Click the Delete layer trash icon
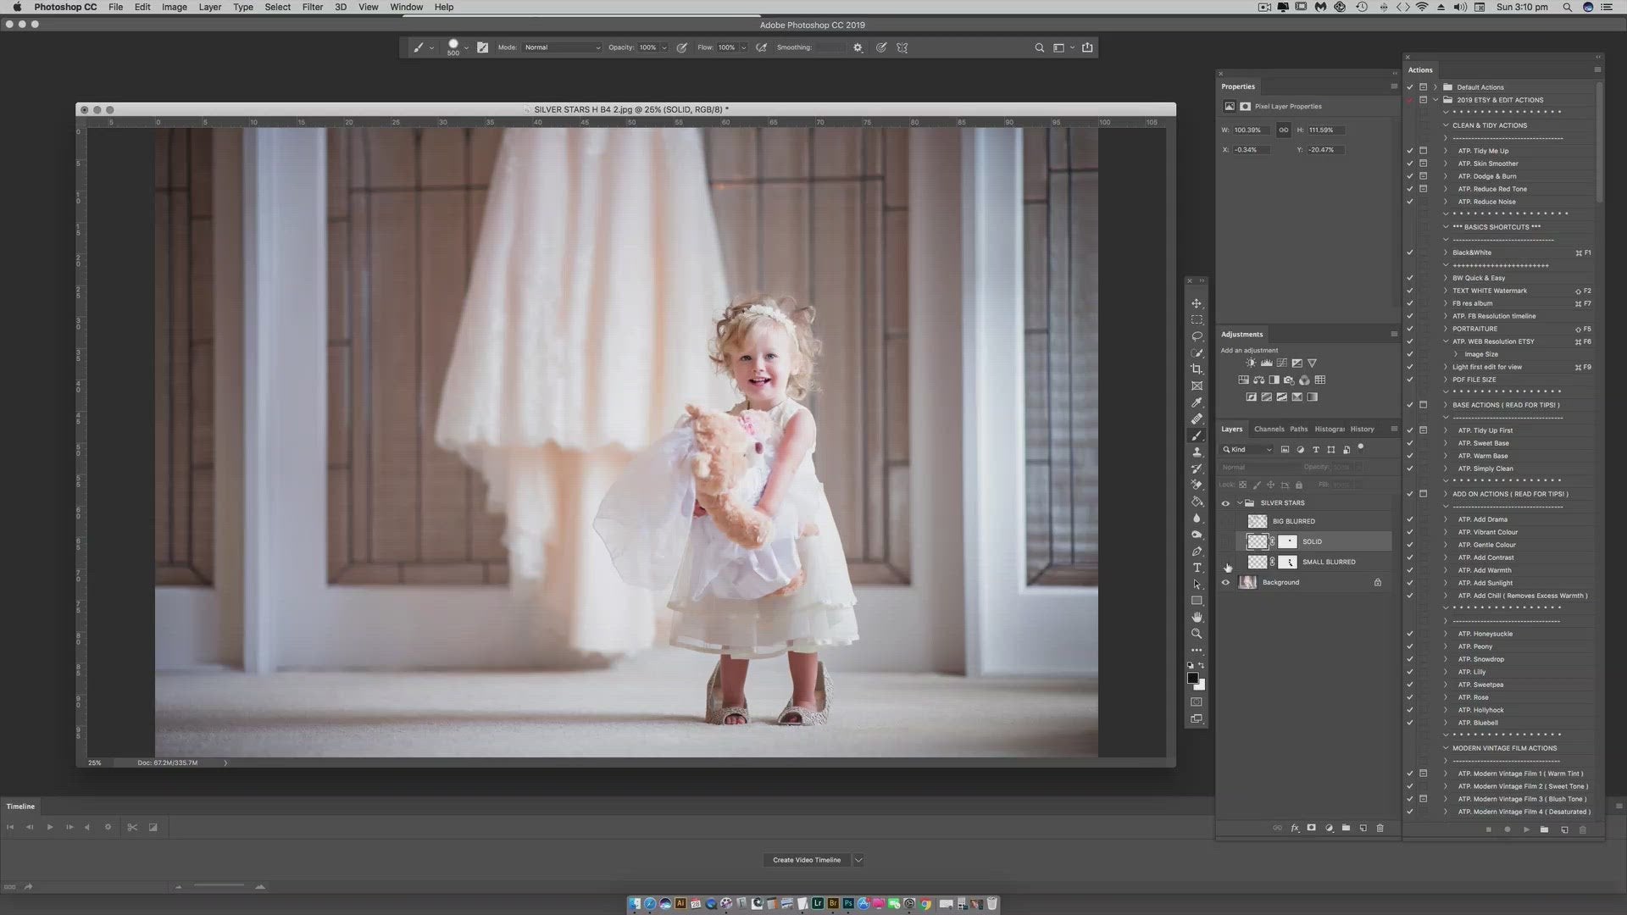Image resolution: width=1627 pixels, height=915 pixels. click(1380, 828)
